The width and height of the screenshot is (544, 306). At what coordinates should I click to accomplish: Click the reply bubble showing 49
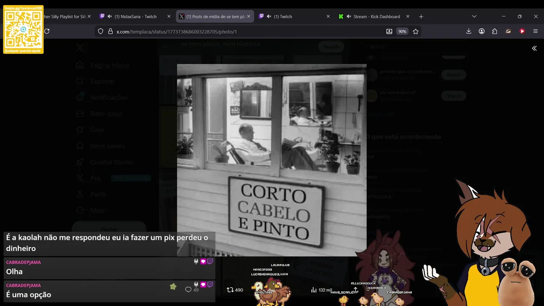point(188,290)
